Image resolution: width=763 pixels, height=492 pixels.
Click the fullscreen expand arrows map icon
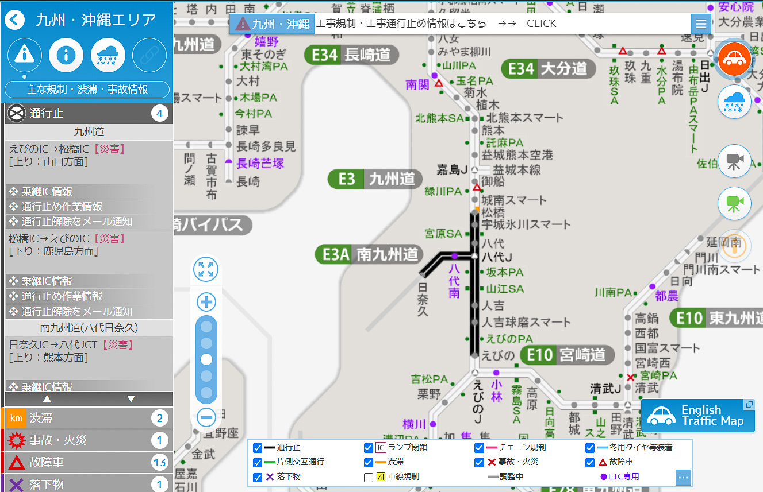click(x=206, y=269)
